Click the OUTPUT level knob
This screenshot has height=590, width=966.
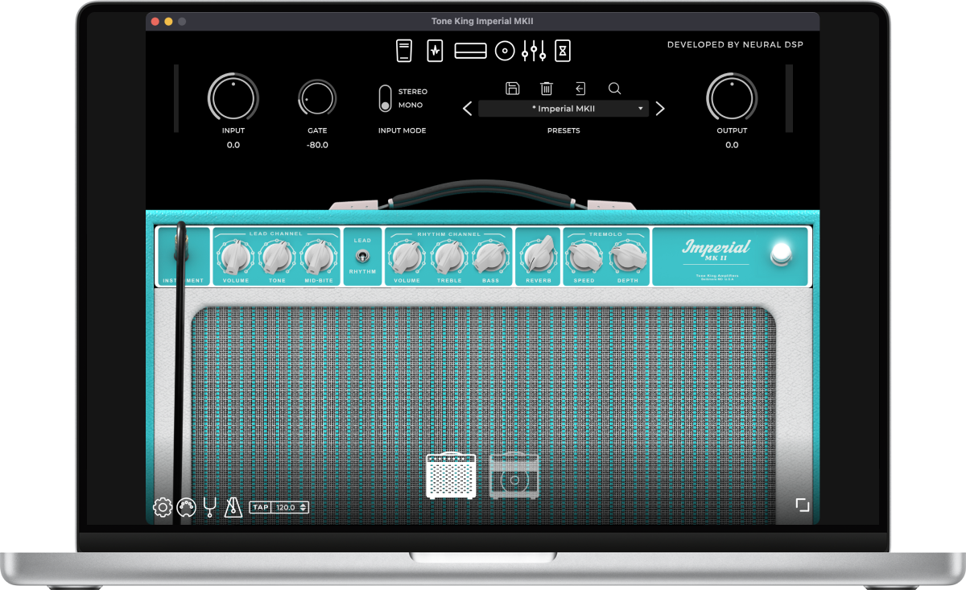732,98
